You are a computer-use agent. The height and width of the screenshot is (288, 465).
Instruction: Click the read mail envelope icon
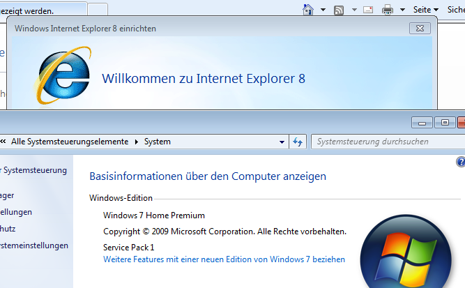(368, 10)
